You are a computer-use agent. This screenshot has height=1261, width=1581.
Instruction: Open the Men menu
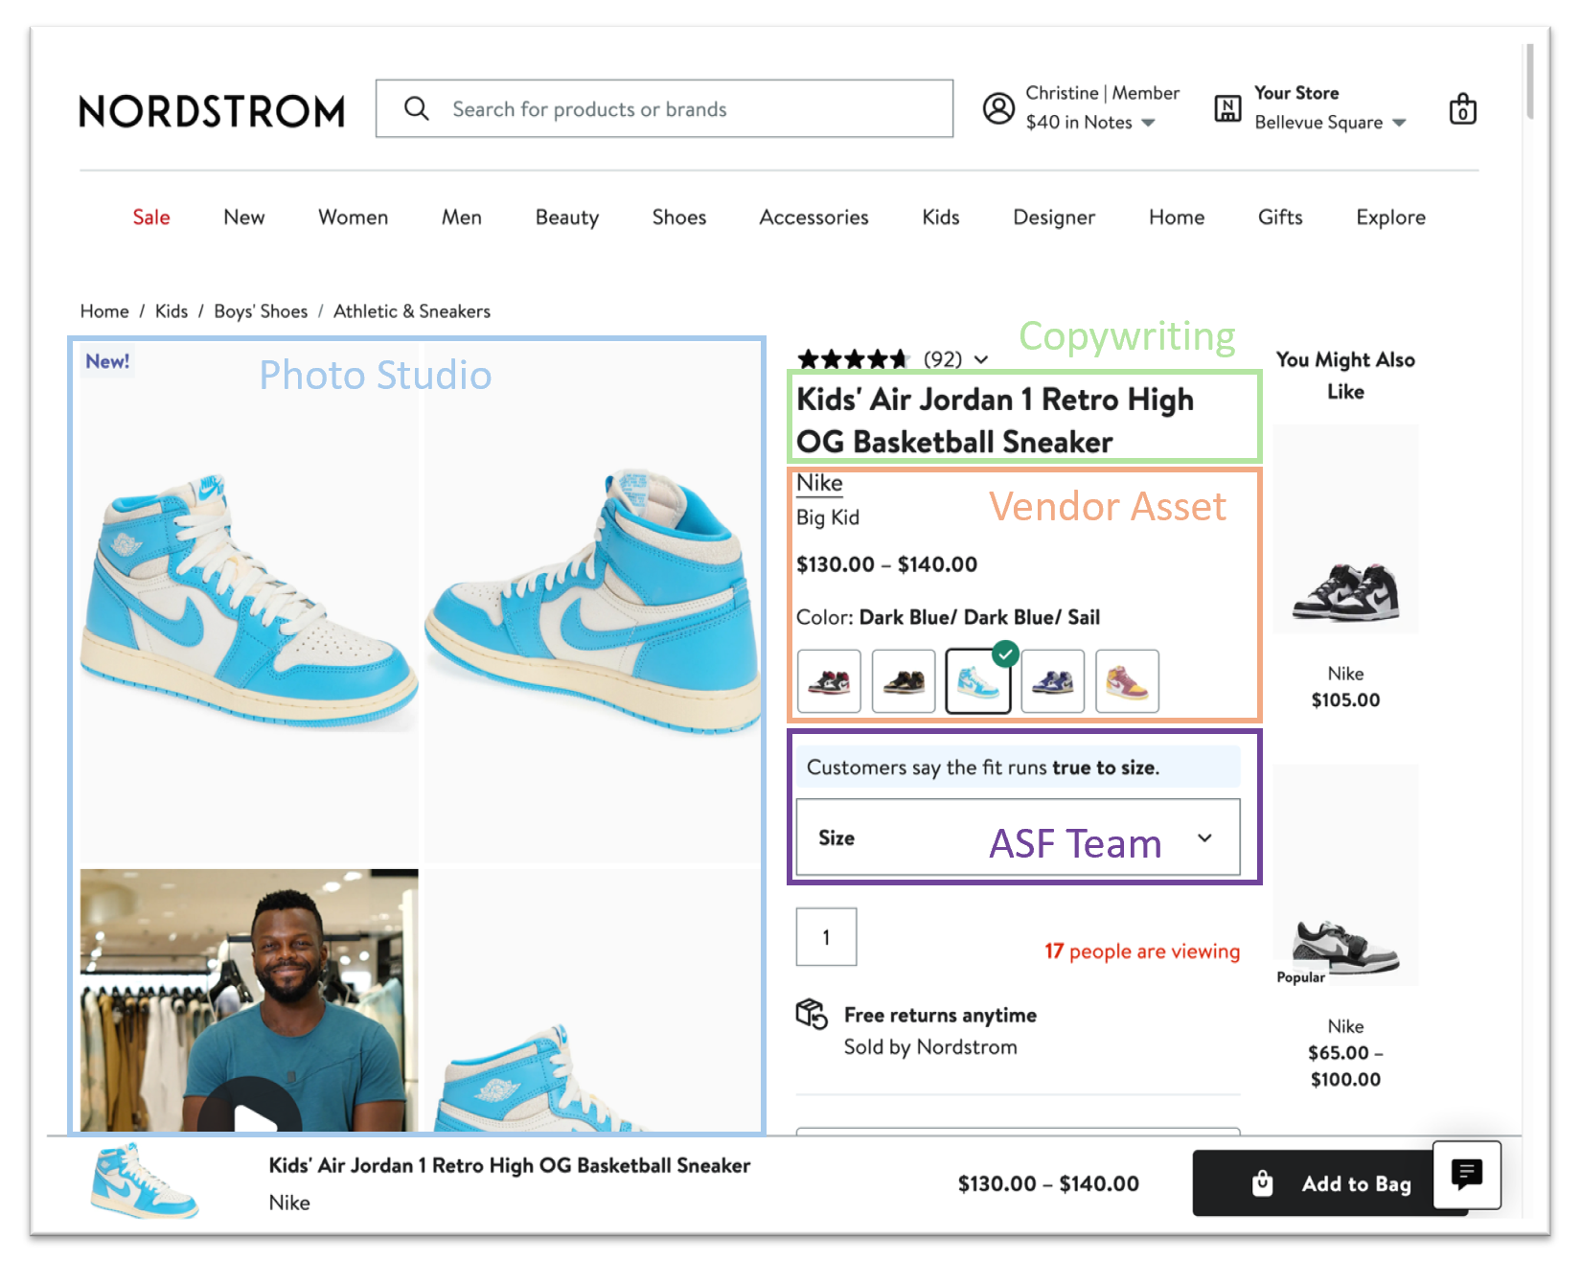(x=462, y=218)
